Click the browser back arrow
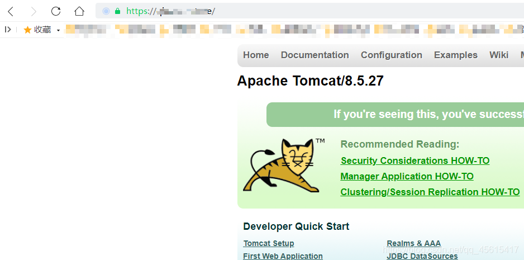The width and height of the screenshot is (524, 260). click(11, 11)
